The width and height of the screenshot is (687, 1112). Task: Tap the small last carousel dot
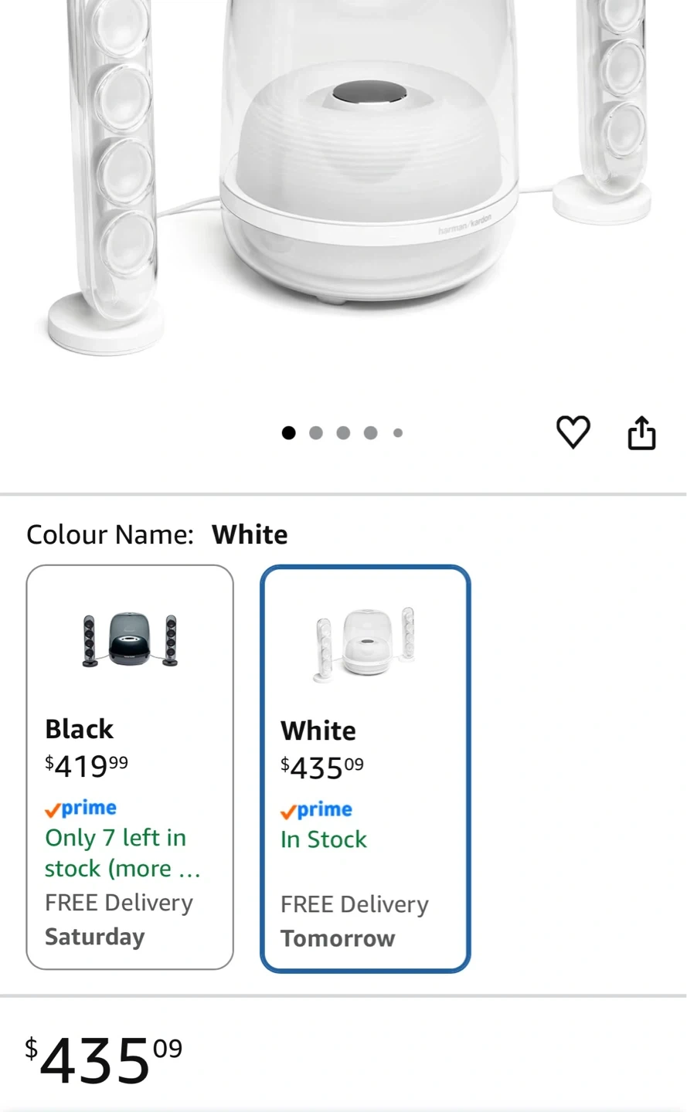(398, 433)
